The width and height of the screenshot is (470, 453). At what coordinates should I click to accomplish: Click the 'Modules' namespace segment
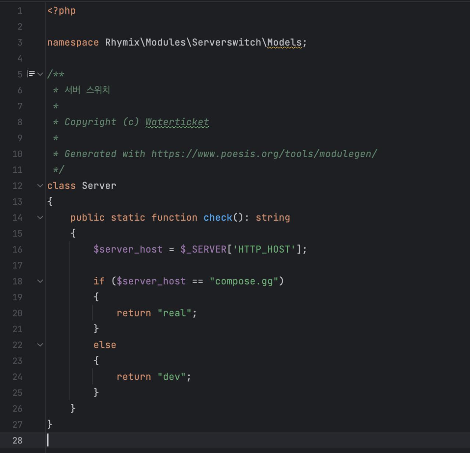[166, 43]
